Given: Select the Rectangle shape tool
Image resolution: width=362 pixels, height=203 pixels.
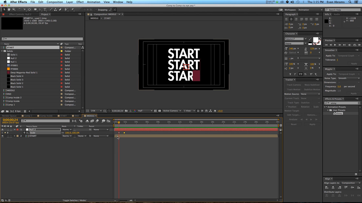Looking at the screenshot, I should click(35, 9).
